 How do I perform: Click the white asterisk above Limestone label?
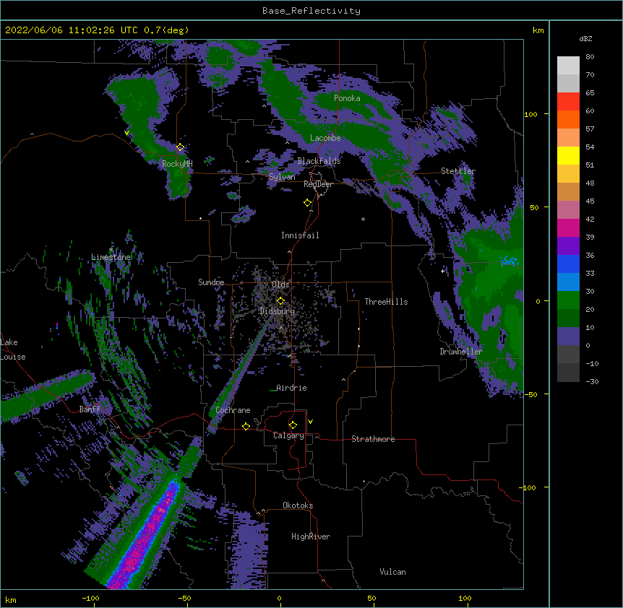111,250
